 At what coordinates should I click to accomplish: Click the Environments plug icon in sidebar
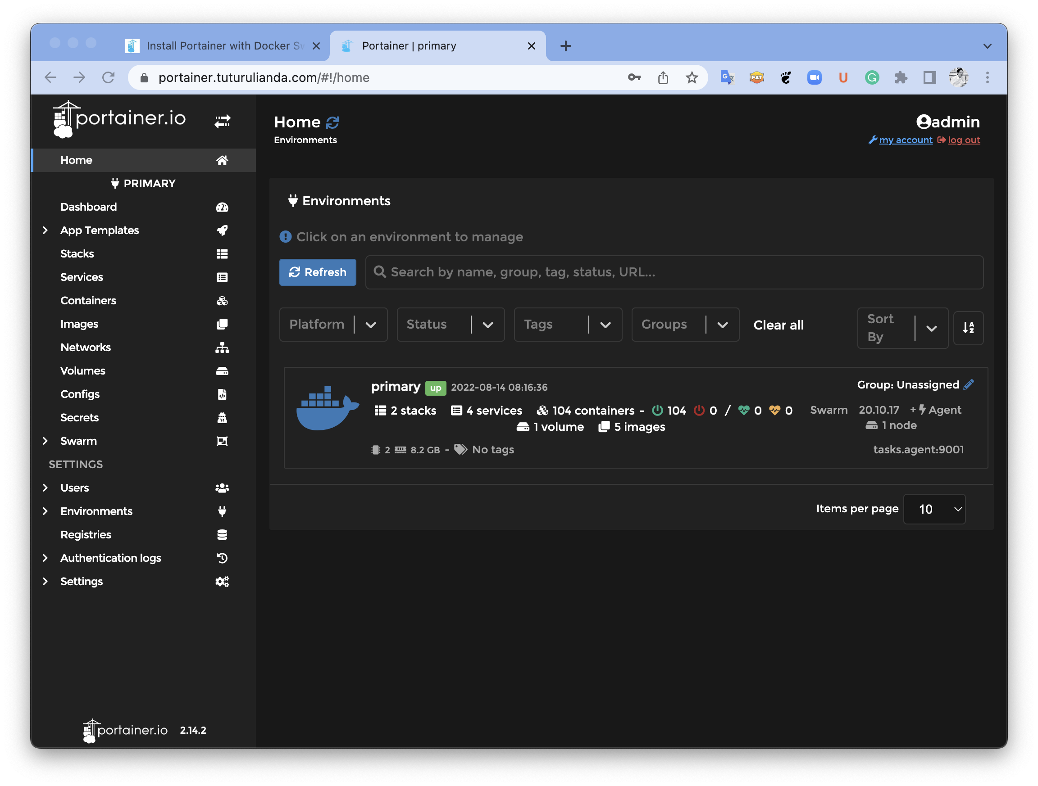click(222, 512)
